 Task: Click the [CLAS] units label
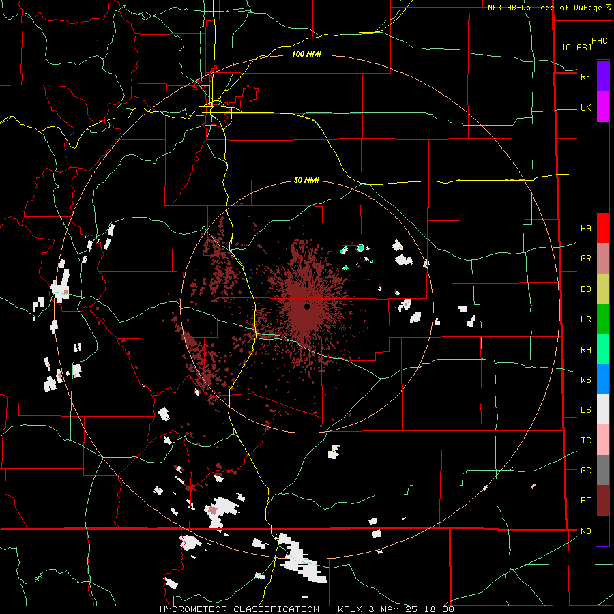click(x=576, y=47)
